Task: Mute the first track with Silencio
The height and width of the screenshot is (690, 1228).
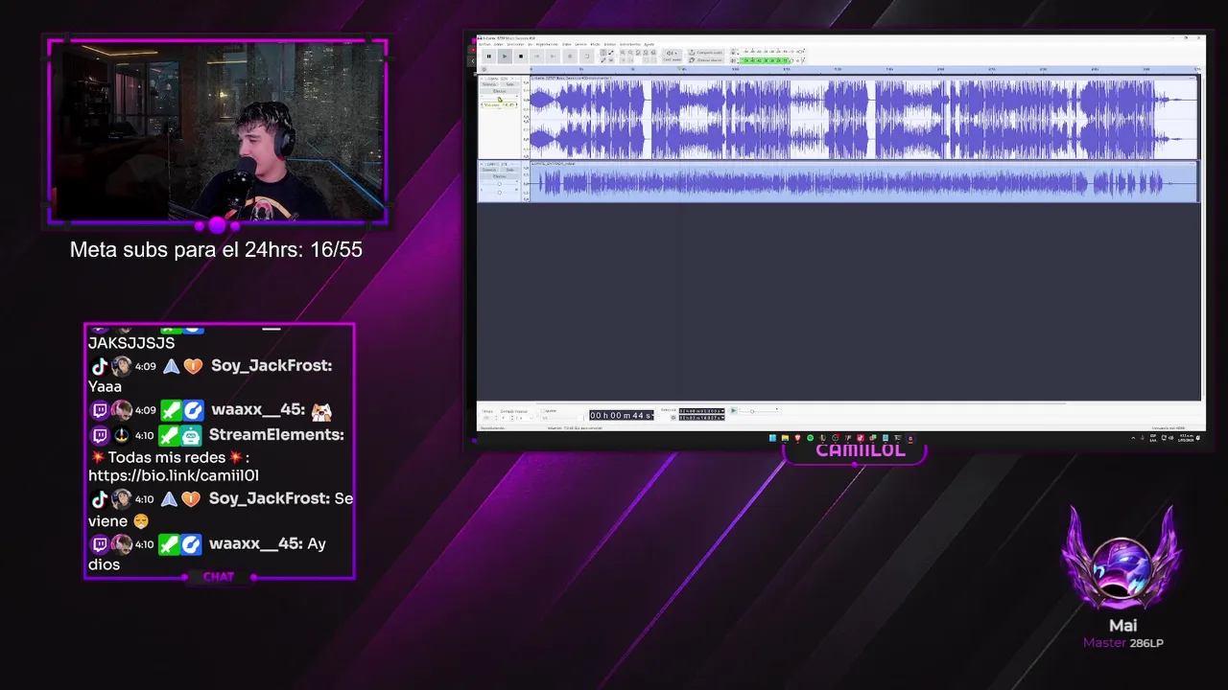Action: [489, 84]
